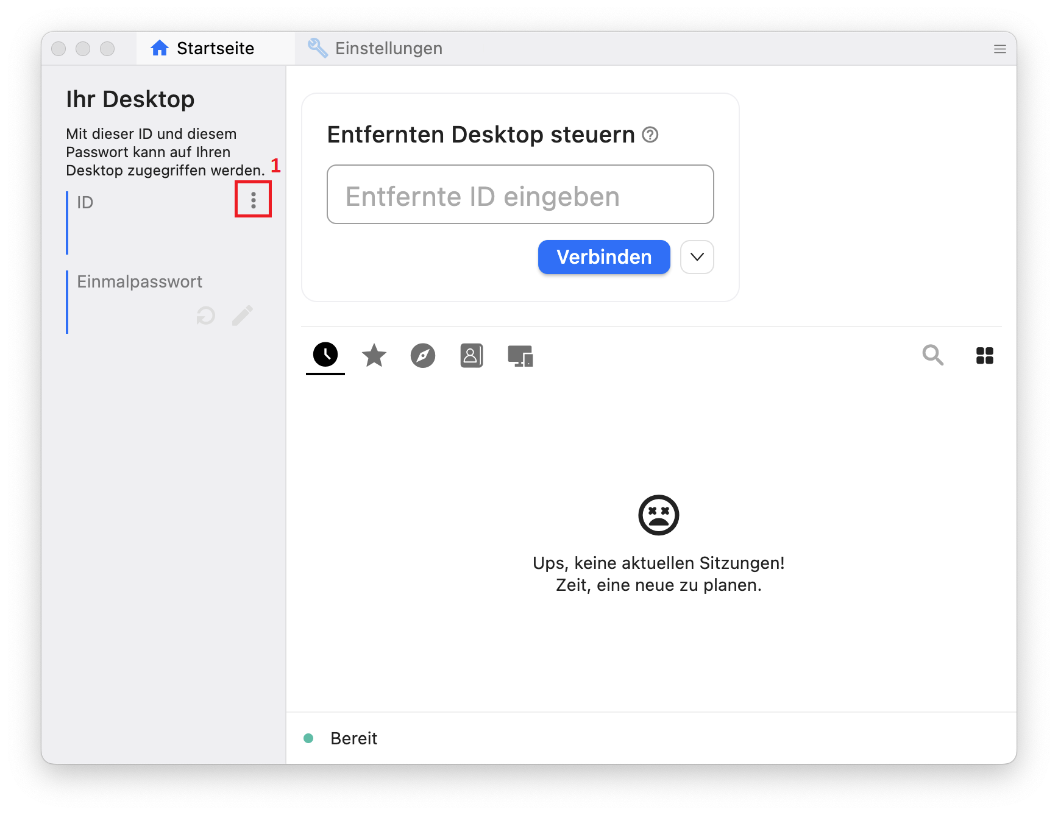
Task: Click the help icon beside Entfernten Desktop steuern
Action: click(650, 135)
